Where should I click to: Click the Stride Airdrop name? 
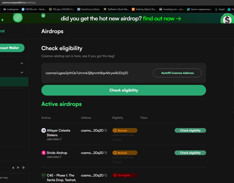(57, 153)
